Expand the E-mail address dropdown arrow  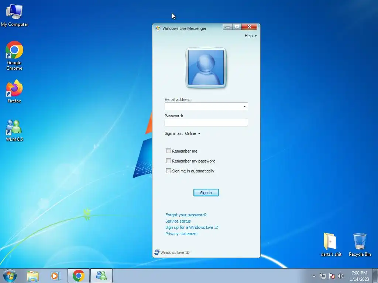[244, 106]
